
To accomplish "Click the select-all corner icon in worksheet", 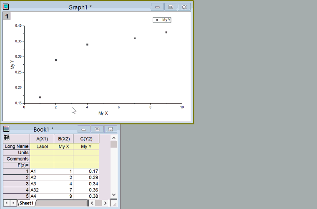I will [7, 138].
